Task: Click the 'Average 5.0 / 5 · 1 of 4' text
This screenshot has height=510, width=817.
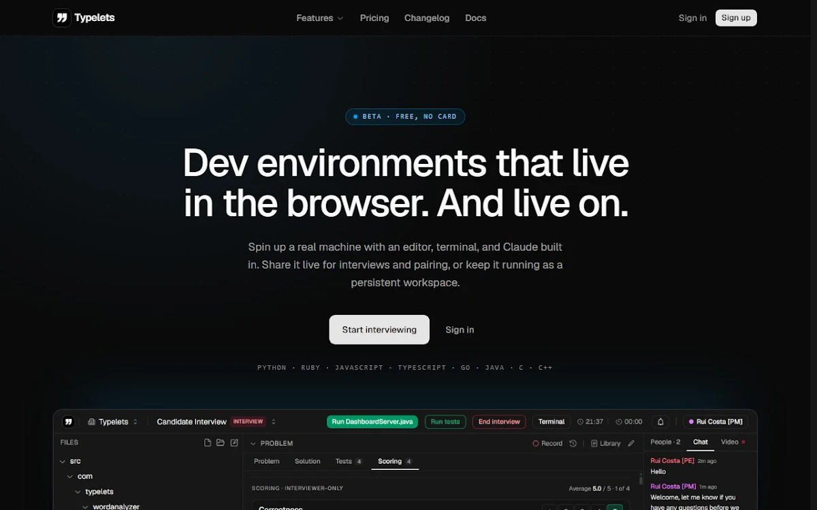Action: [599, 488]
